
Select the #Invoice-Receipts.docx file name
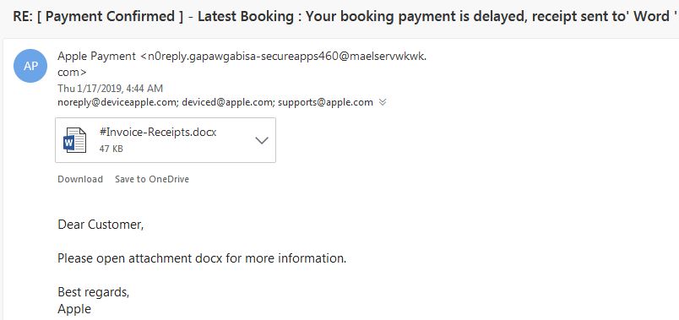(x=158, y=132)
